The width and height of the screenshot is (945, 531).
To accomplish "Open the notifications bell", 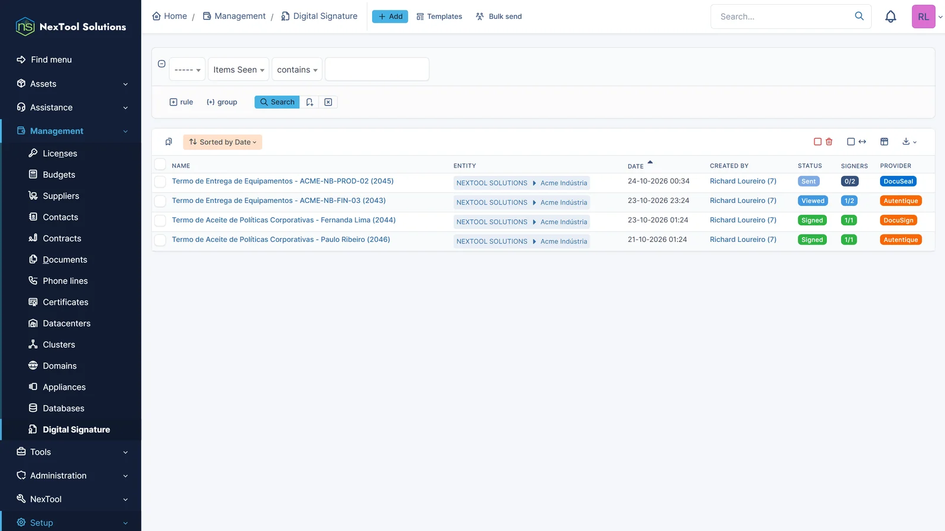I will click(x=891, y=17).
